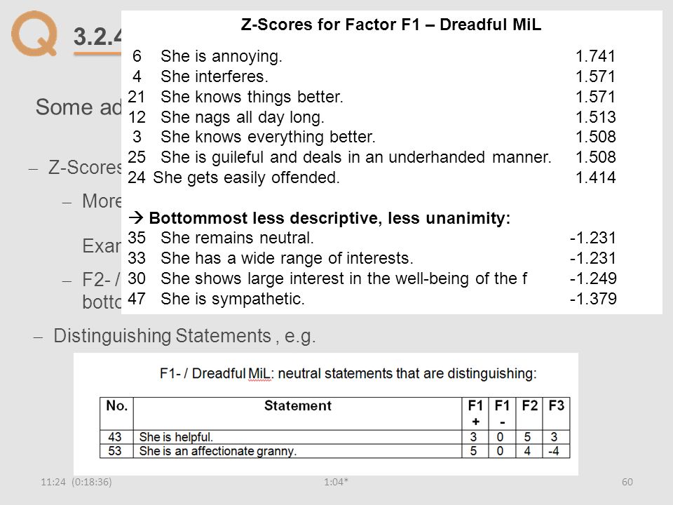Click the 1.513 z-score value
The height and width of the screenshot is (505, 673).
coord(595,117)
